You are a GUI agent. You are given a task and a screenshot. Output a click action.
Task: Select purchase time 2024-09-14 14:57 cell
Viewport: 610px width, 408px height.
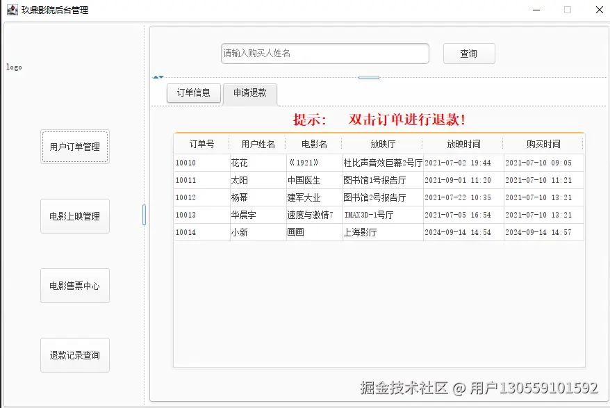(x=544, y=232)
